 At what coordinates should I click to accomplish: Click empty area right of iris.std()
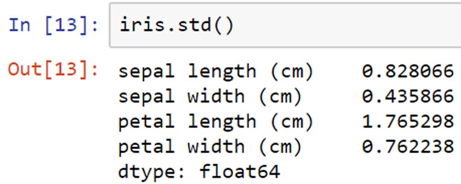pos(347,26)
